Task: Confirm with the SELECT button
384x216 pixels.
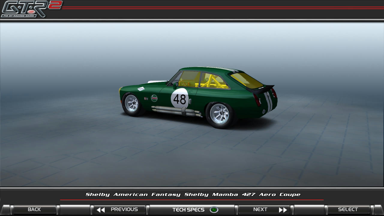Action: (348, 209)
